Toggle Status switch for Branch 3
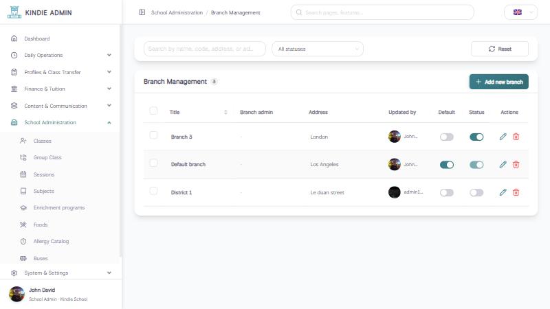Viewport: 550px width, 309px height. pyautogui.click(x=476, y=137)
